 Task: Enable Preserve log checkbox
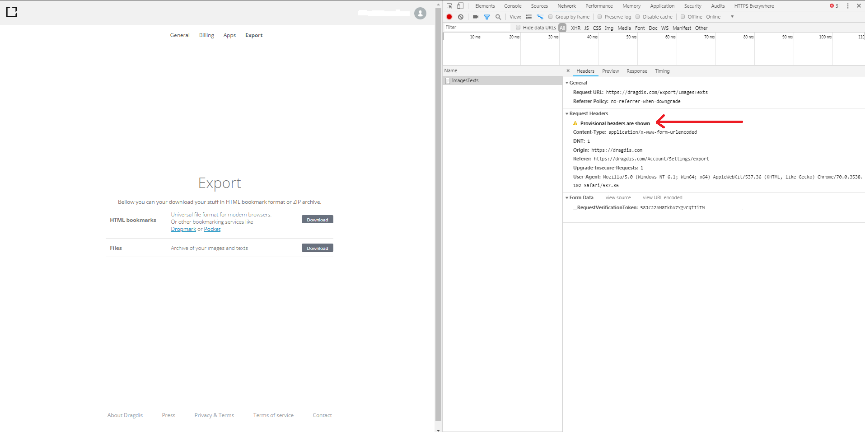point(600,17)
